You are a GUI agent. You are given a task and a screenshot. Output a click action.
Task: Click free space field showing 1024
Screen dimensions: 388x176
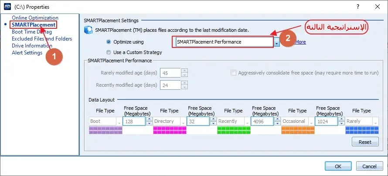pos(327,122)
